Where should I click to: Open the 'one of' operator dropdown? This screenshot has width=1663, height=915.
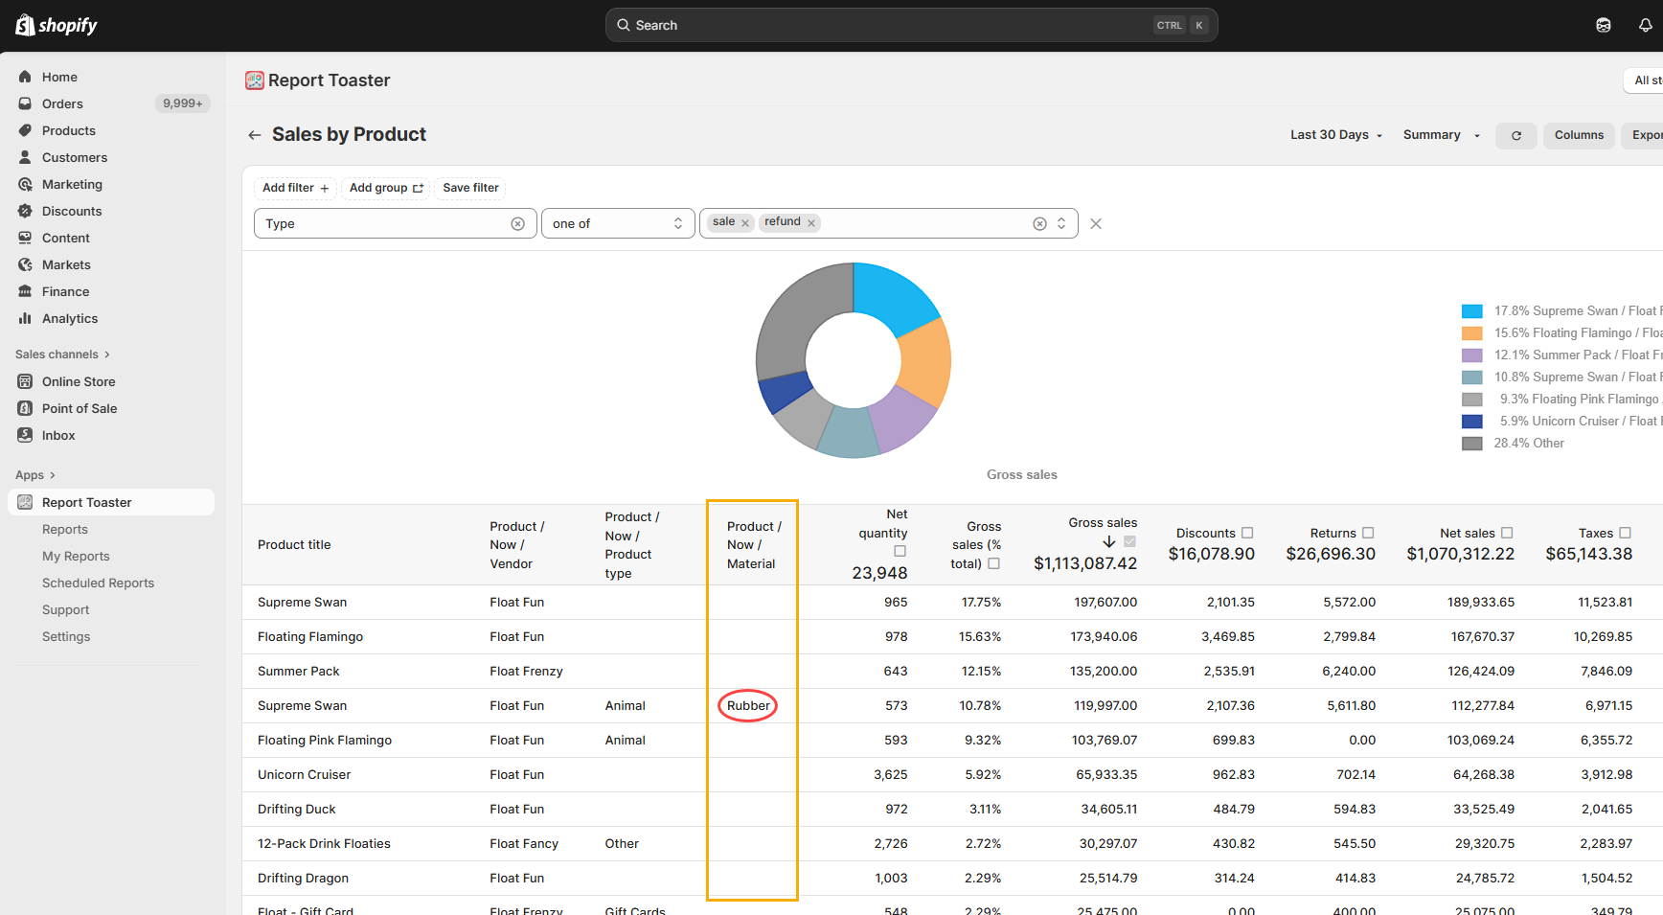click(618, 223)
